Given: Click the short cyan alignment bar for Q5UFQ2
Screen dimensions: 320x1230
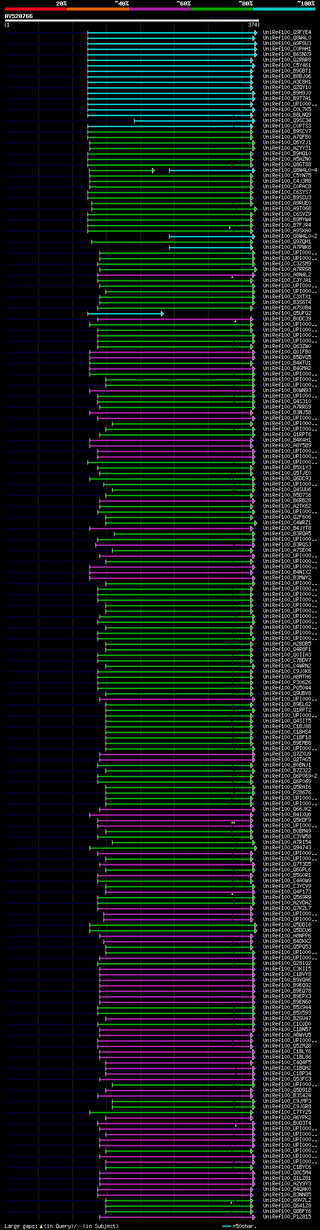Looking at the screenshot, I should point(125,314).
